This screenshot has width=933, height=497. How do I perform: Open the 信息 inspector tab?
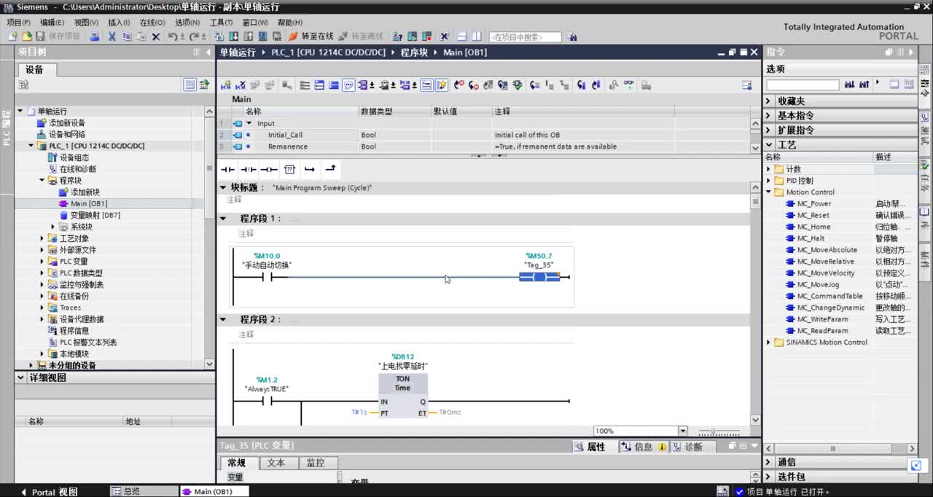643,447
